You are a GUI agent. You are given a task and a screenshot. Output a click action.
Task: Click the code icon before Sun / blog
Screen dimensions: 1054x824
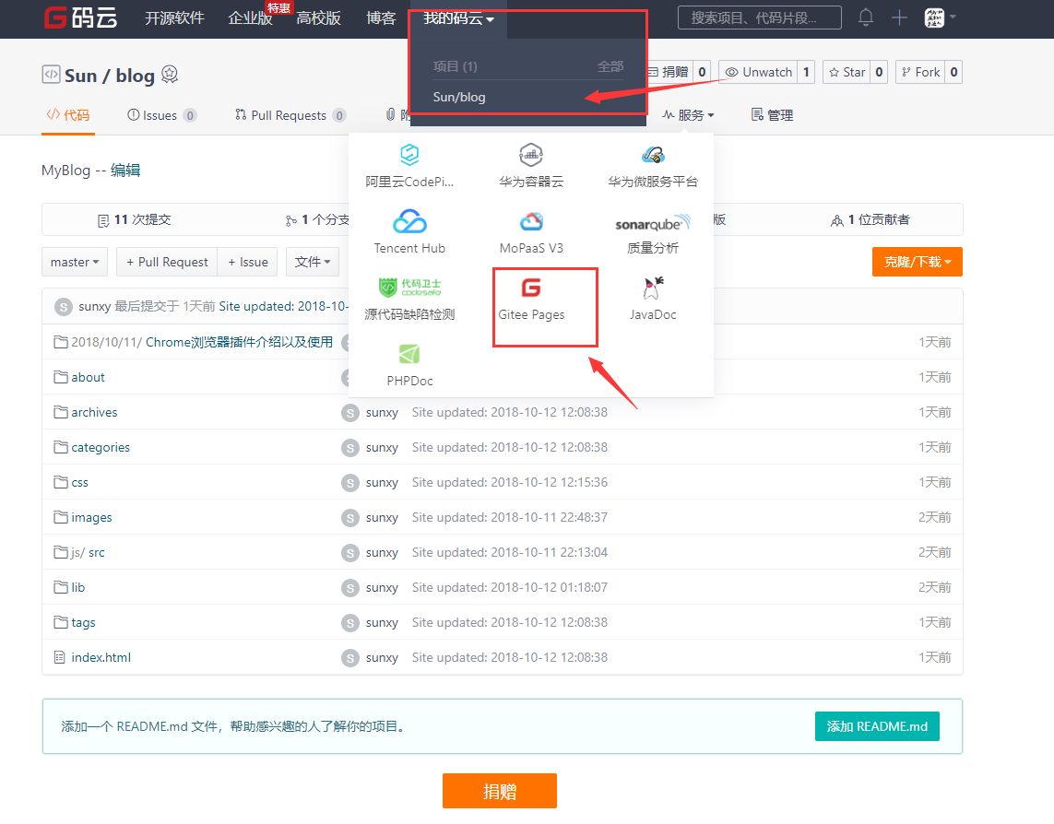(51, 74)
